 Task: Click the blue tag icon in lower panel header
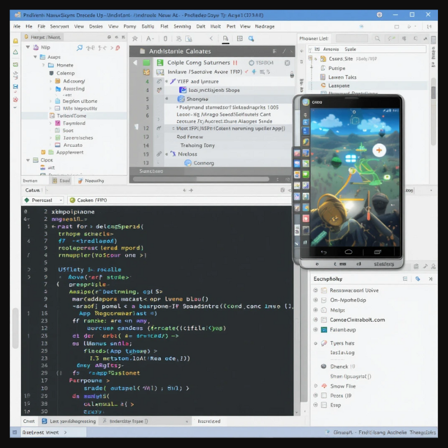[x=418, y=278]
